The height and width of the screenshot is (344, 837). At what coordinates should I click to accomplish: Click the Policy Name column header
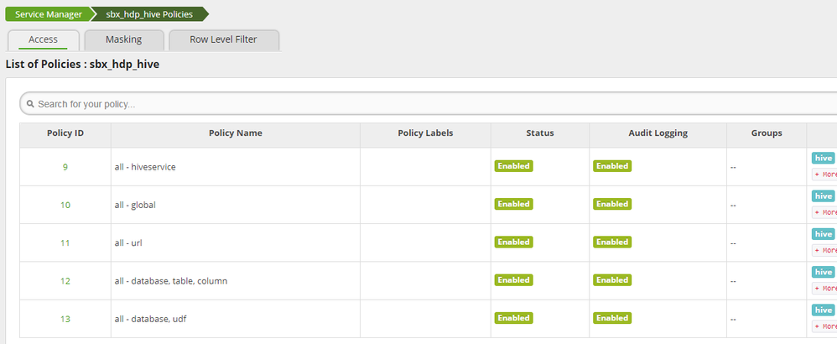235,133
